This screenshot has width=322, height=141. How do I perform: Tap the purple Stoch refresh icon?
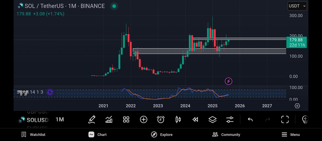(x=50, y=92)
